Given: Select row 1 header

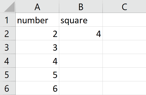Looking at the screenshot, I should click(x=8, y=20).
